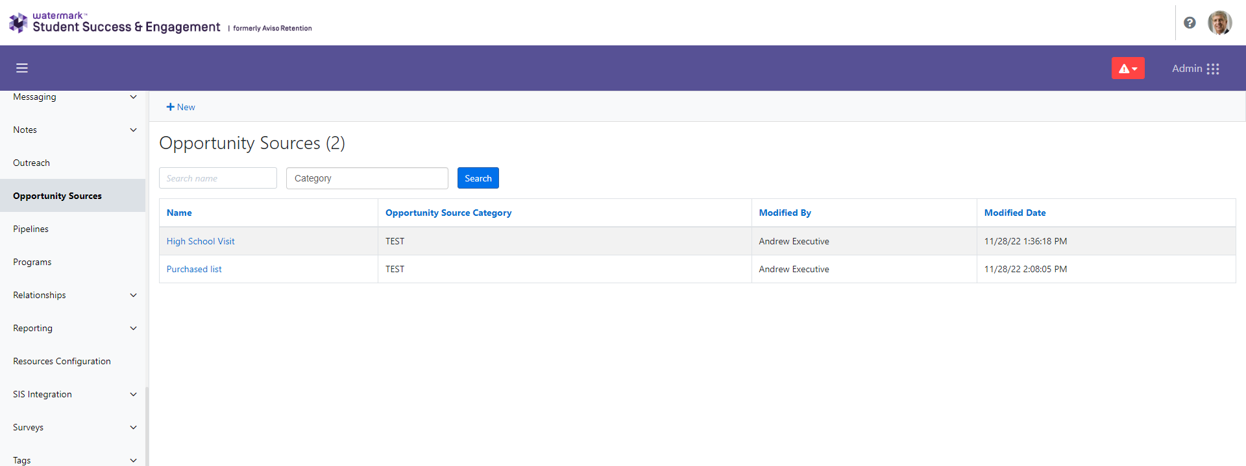Go to Pipelines in sidebar
Image resolution: width=1246 pixels, height=466 pixels.
pyautogui.click(x=31, y=229)
